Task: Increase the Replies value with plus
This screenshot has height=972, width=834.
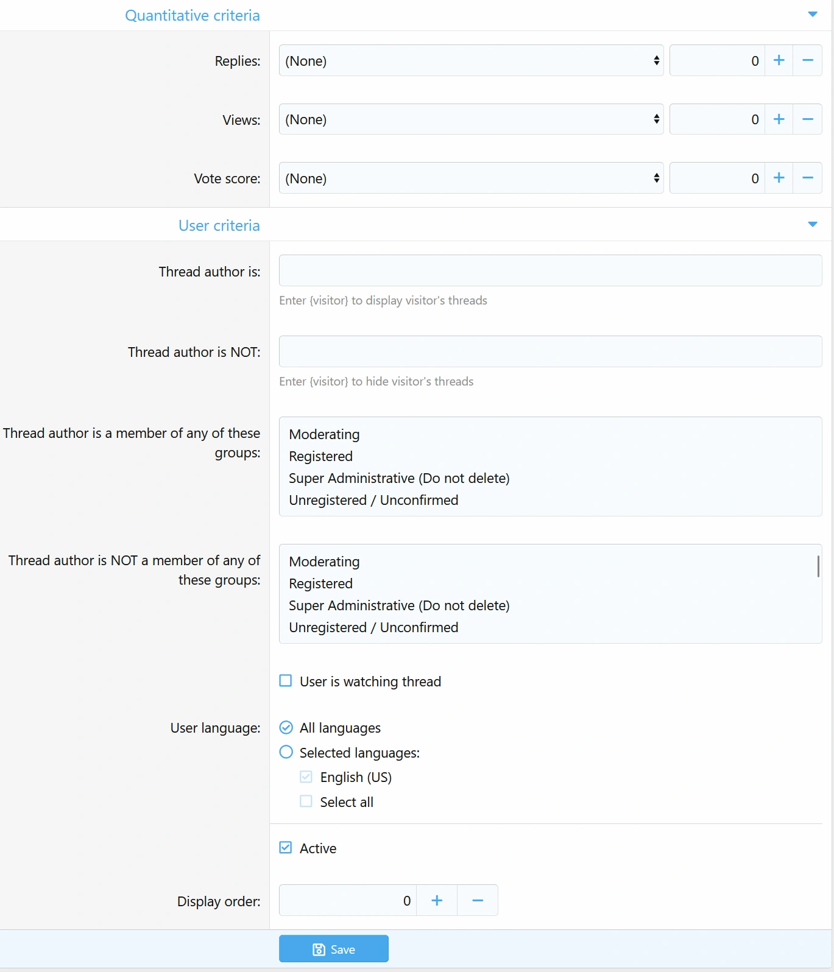Action: click(779, 60)
